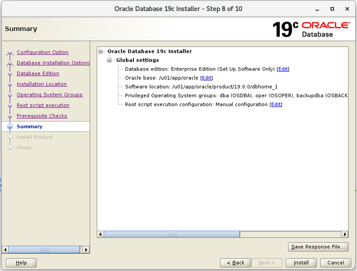Viewport: 357px width, 271px height.
Task: Go to Database Installation Options step
Action: pos(53,63)
